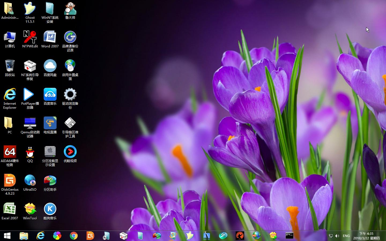386x241 pixels.
Task: Click the network status tray icon
Action: (x=331, y=236)
